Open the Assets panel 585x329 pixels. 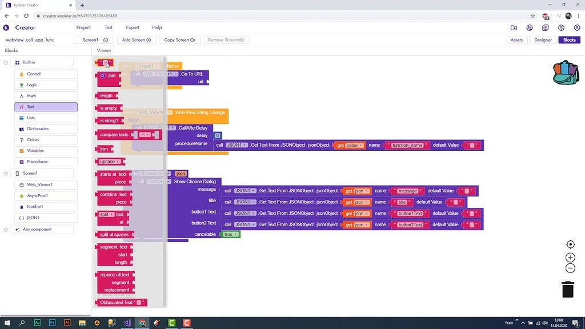coord(516,40)
